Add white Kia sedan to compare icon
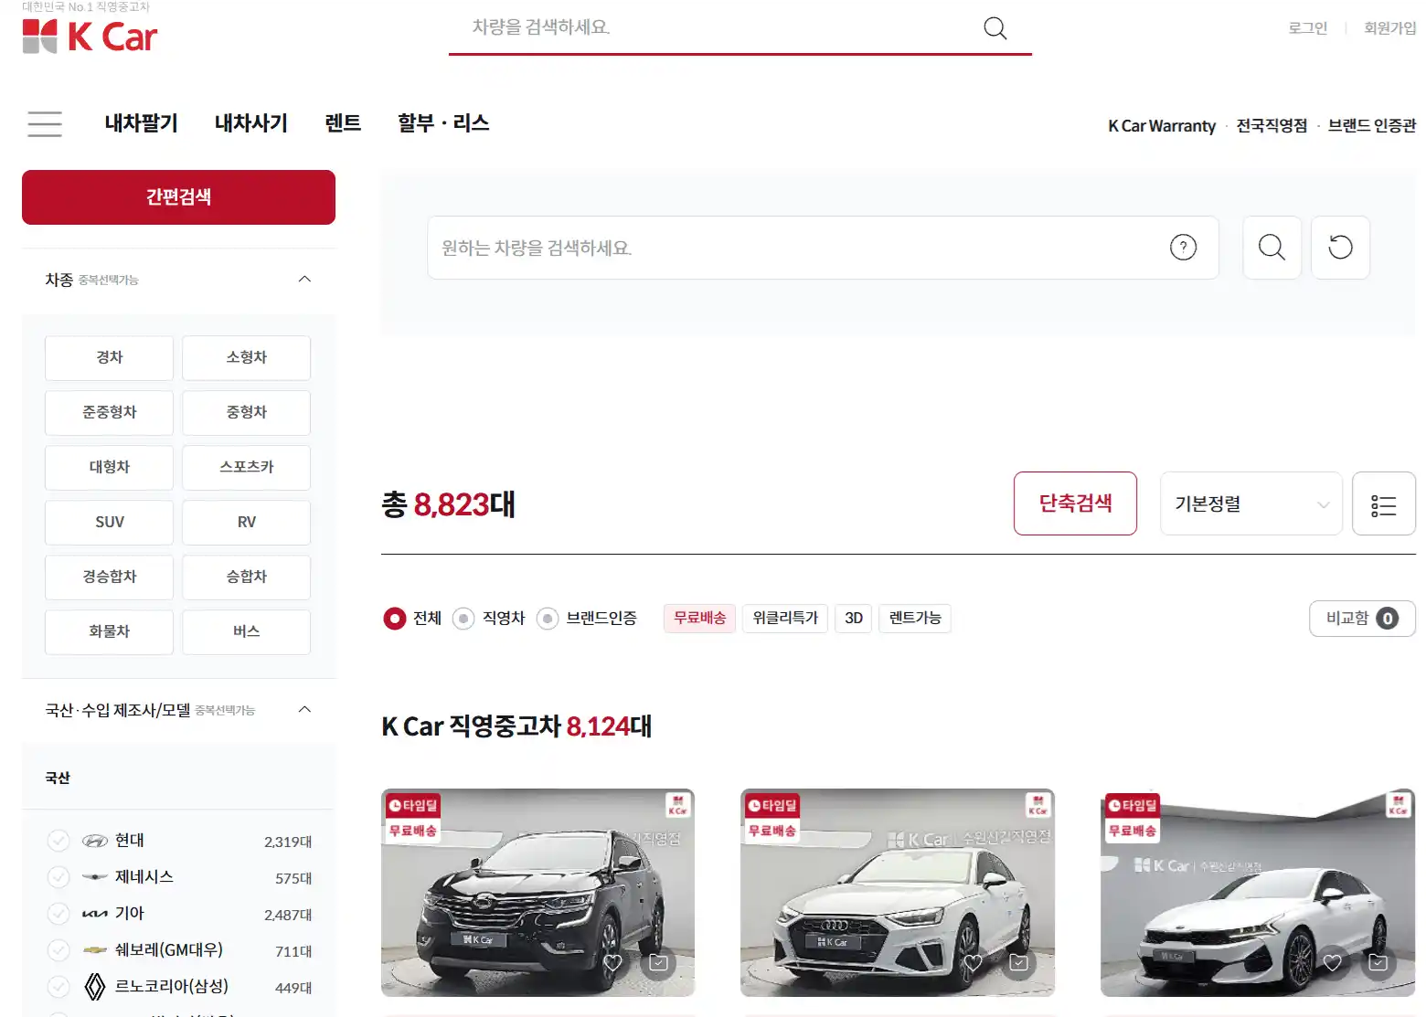 click(1378, 962)
